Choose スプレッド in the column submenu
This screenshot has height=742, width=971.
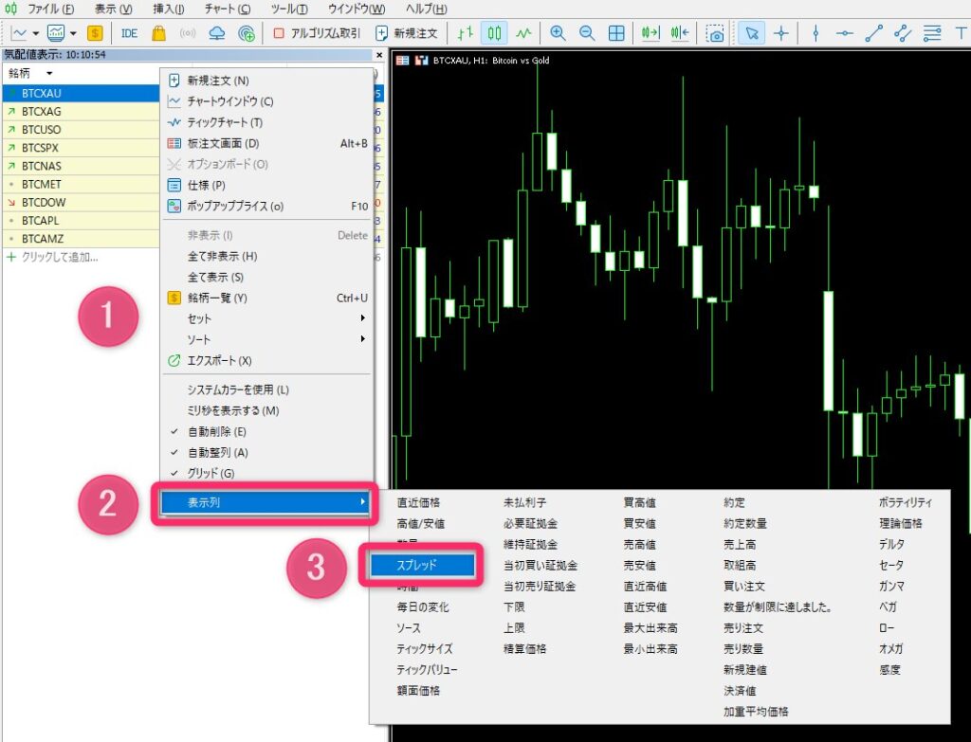416,565
